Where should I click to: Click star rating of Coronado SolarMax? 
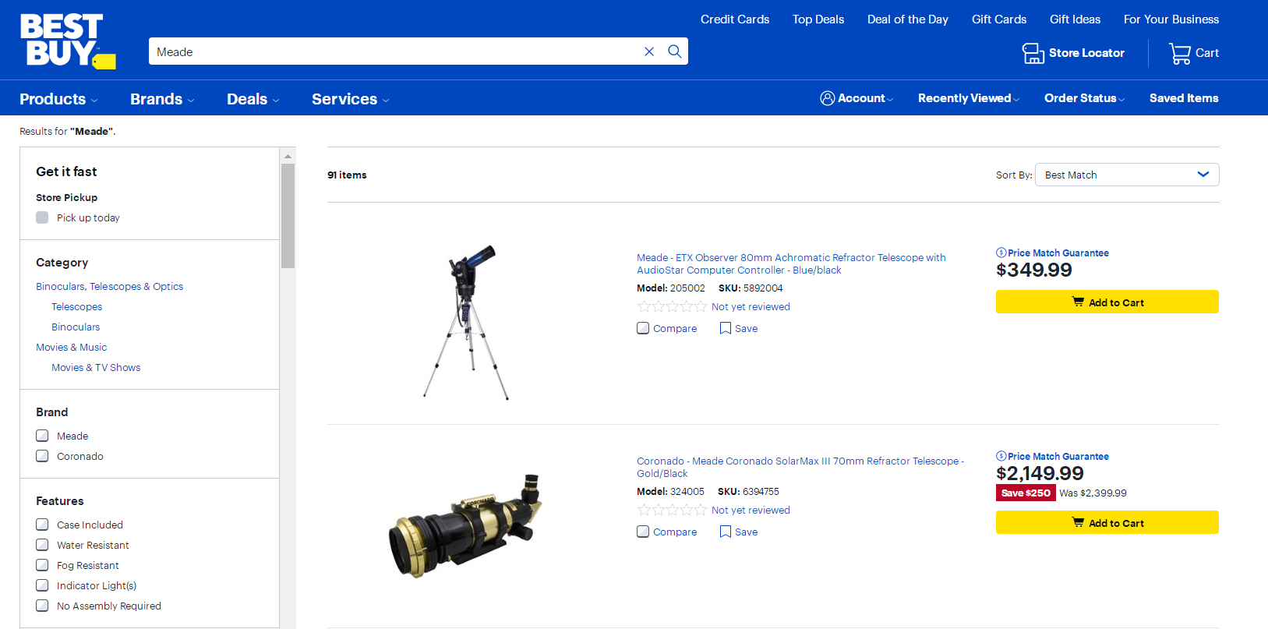coord(672,510)
